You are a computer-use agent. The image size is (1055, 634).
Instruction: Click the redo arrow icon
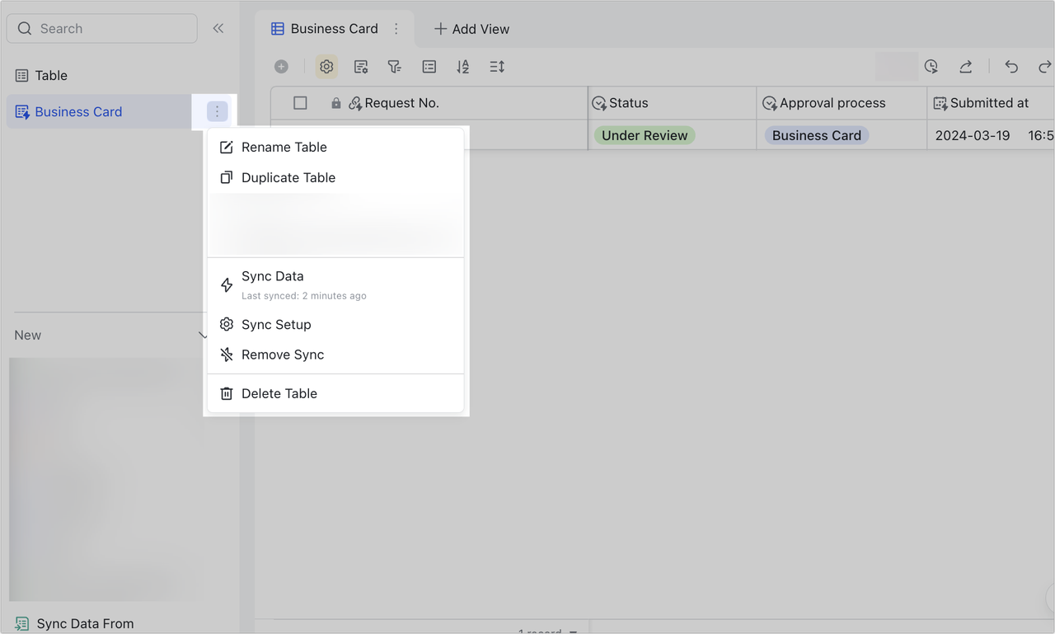tap(1044, 66)
